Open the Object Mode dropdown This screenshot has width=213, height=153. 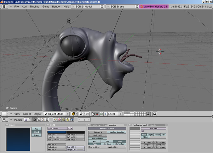pyautogui.click(x=56, y=114)
